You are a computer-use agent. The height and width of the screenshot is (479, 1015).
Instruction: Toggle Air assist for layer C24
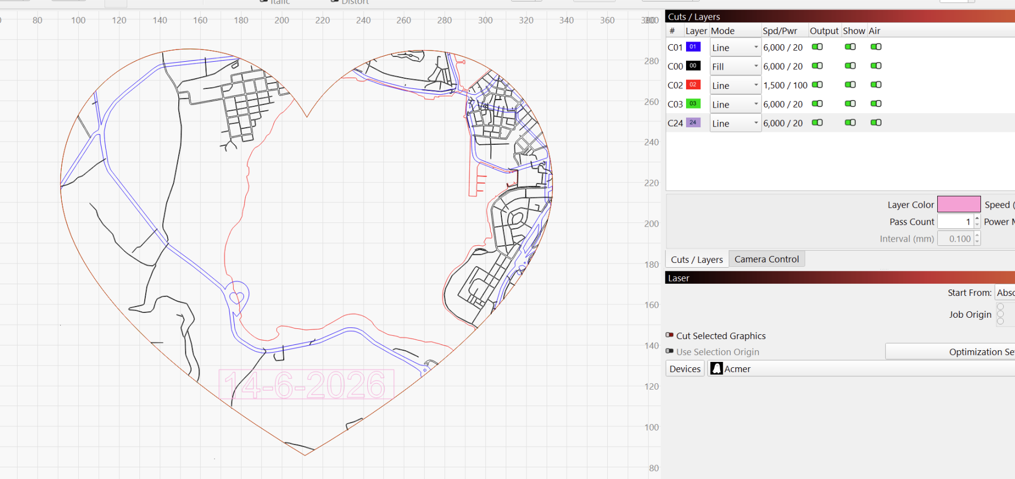click(876, 122)
